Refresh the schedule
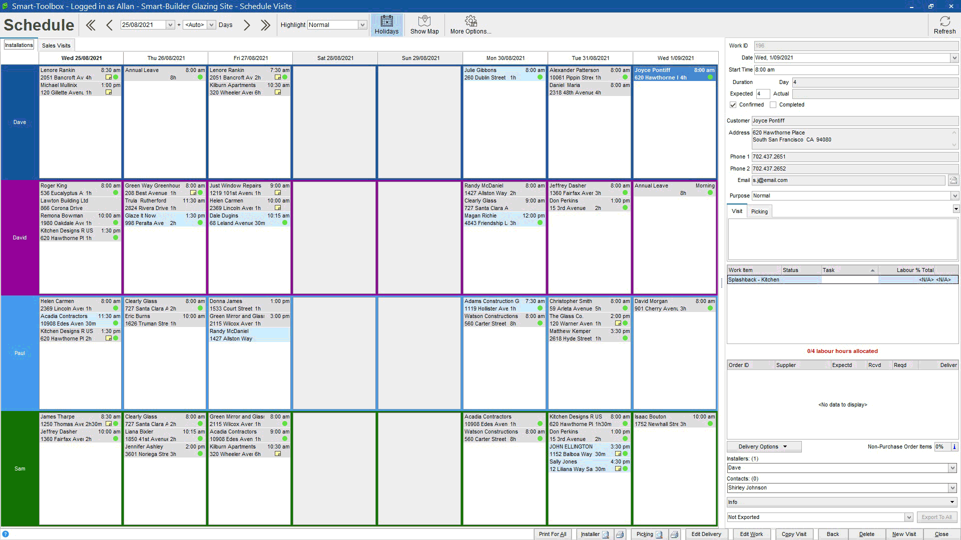Viewport: 961px width, 540px height. point(944,24)
